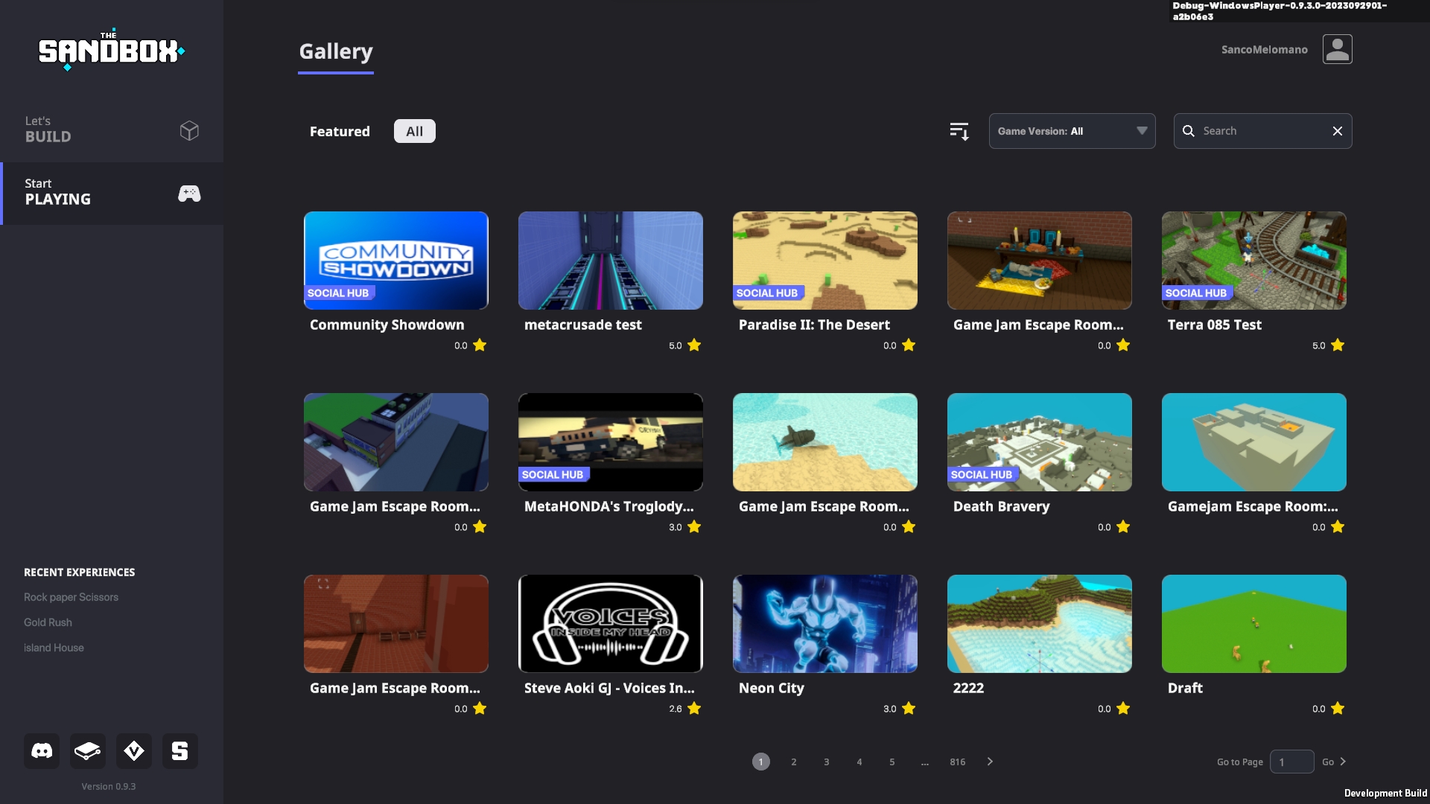Image resolution: width=1430 pixels, height=804 pixels.
Task: Click the diamond-shaped V icon
Action: 134,750
